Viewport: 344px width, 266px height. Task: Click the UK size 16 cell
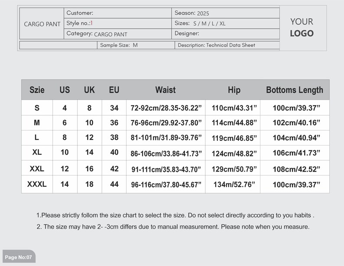tap(90, 169)
